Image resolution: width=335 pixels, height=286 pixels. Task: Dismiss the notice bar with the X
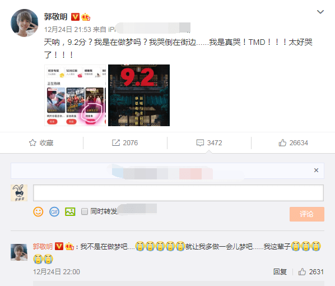[316, 170]
